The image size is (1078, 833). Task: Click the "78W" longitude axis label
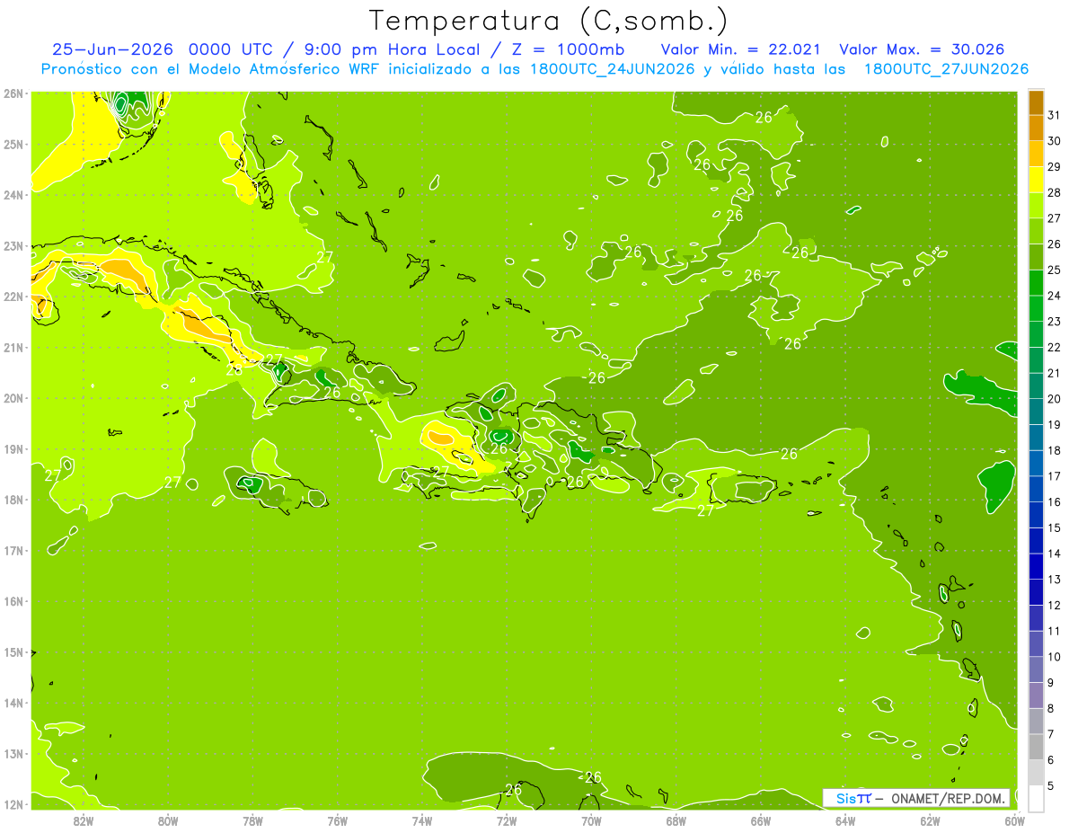pos(252,820)
